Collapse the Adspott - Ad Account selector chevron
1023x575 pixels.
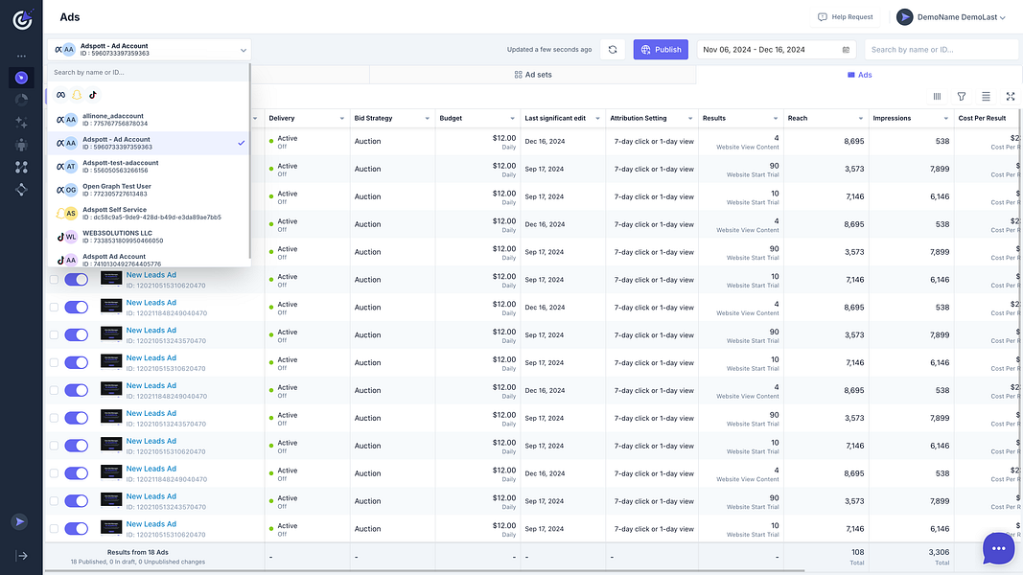coord(244,50)
